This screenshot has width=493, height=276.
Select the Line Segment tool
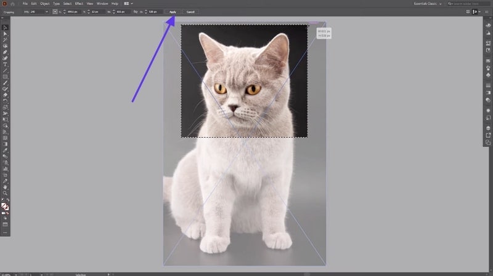5,71
